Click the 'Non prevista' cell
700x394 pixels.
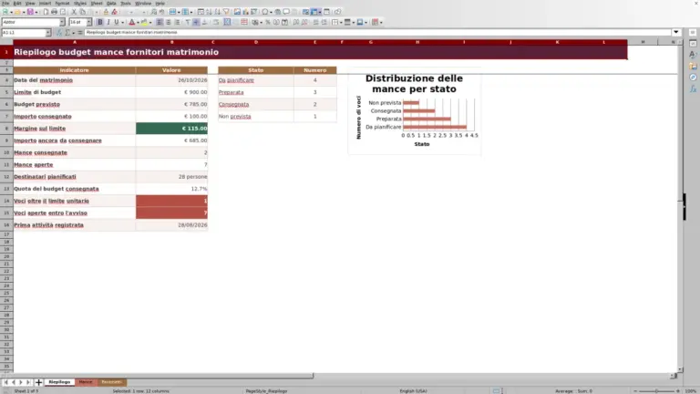pos(256,117)
